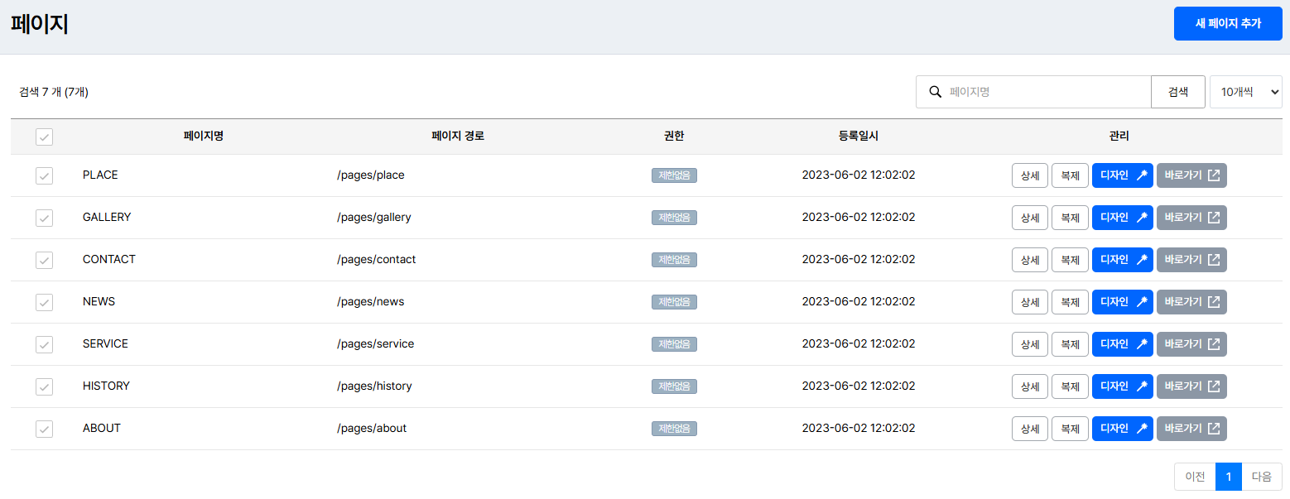Open GALLERY page via 바로가기 external icon

click(x=1214, y=218)
